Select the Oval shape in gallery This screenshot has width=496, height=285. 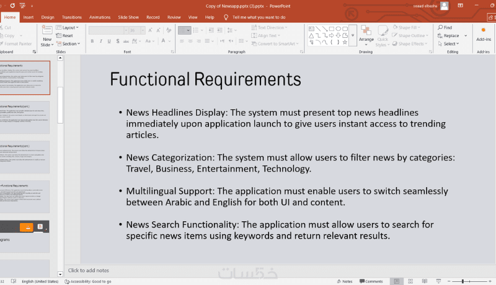click(338, 28)
